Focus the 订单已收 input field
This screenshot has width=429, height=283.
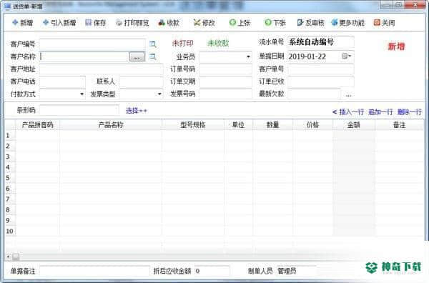(320, 81)
